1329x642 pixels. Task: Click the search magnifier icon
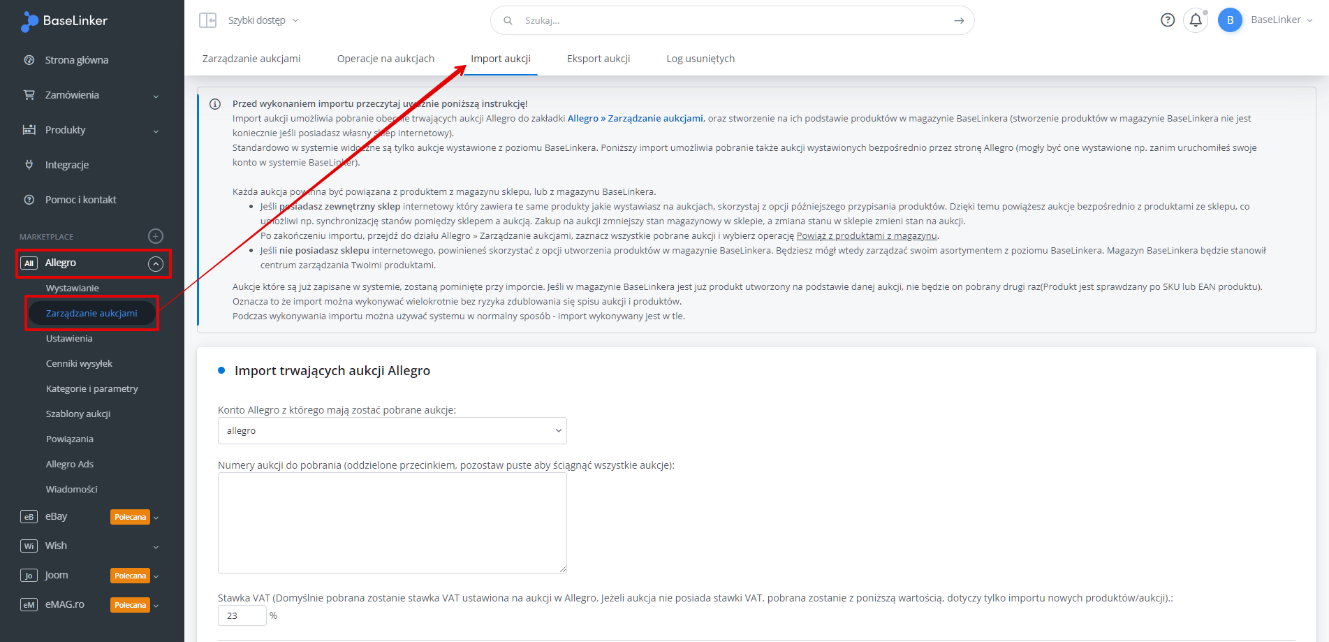(508, 20)
